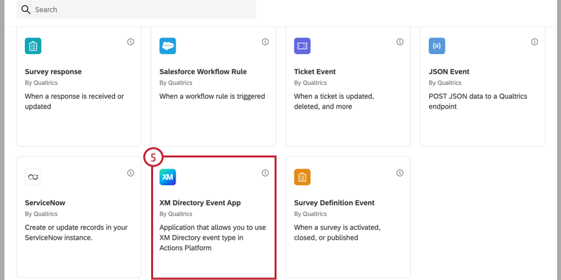561x280 pixels.
Task: Click the Salesforce cloud icon
Action: pyautogui.click(x=168, y=46)
